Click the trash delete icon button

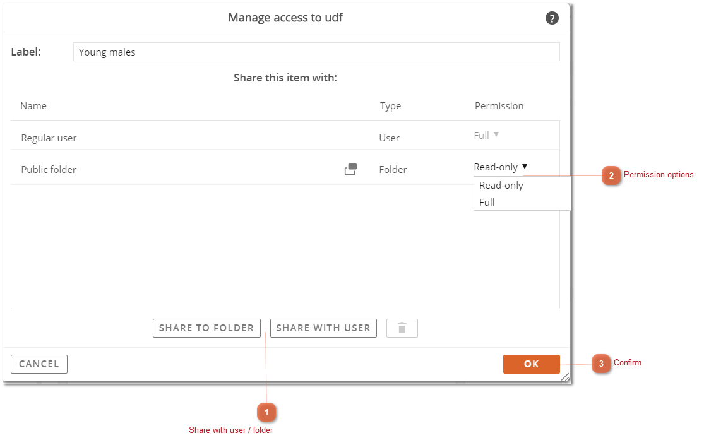(402, 328)
